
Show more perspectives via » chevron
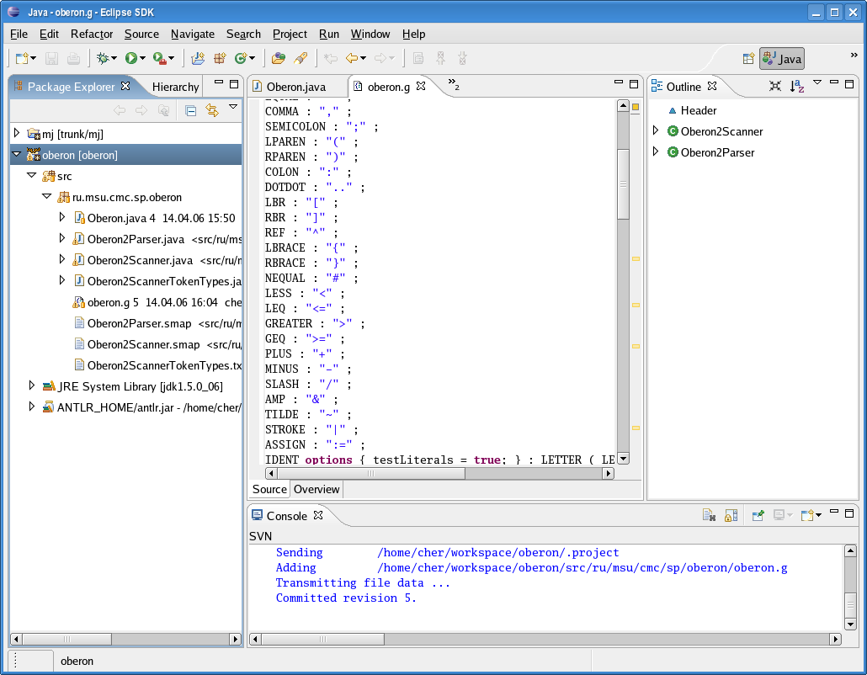click(x=854, y=56)
